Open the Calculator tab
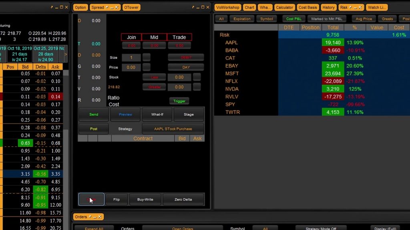Viewport: 410px width, 230px height. click(x=285, y=7)
